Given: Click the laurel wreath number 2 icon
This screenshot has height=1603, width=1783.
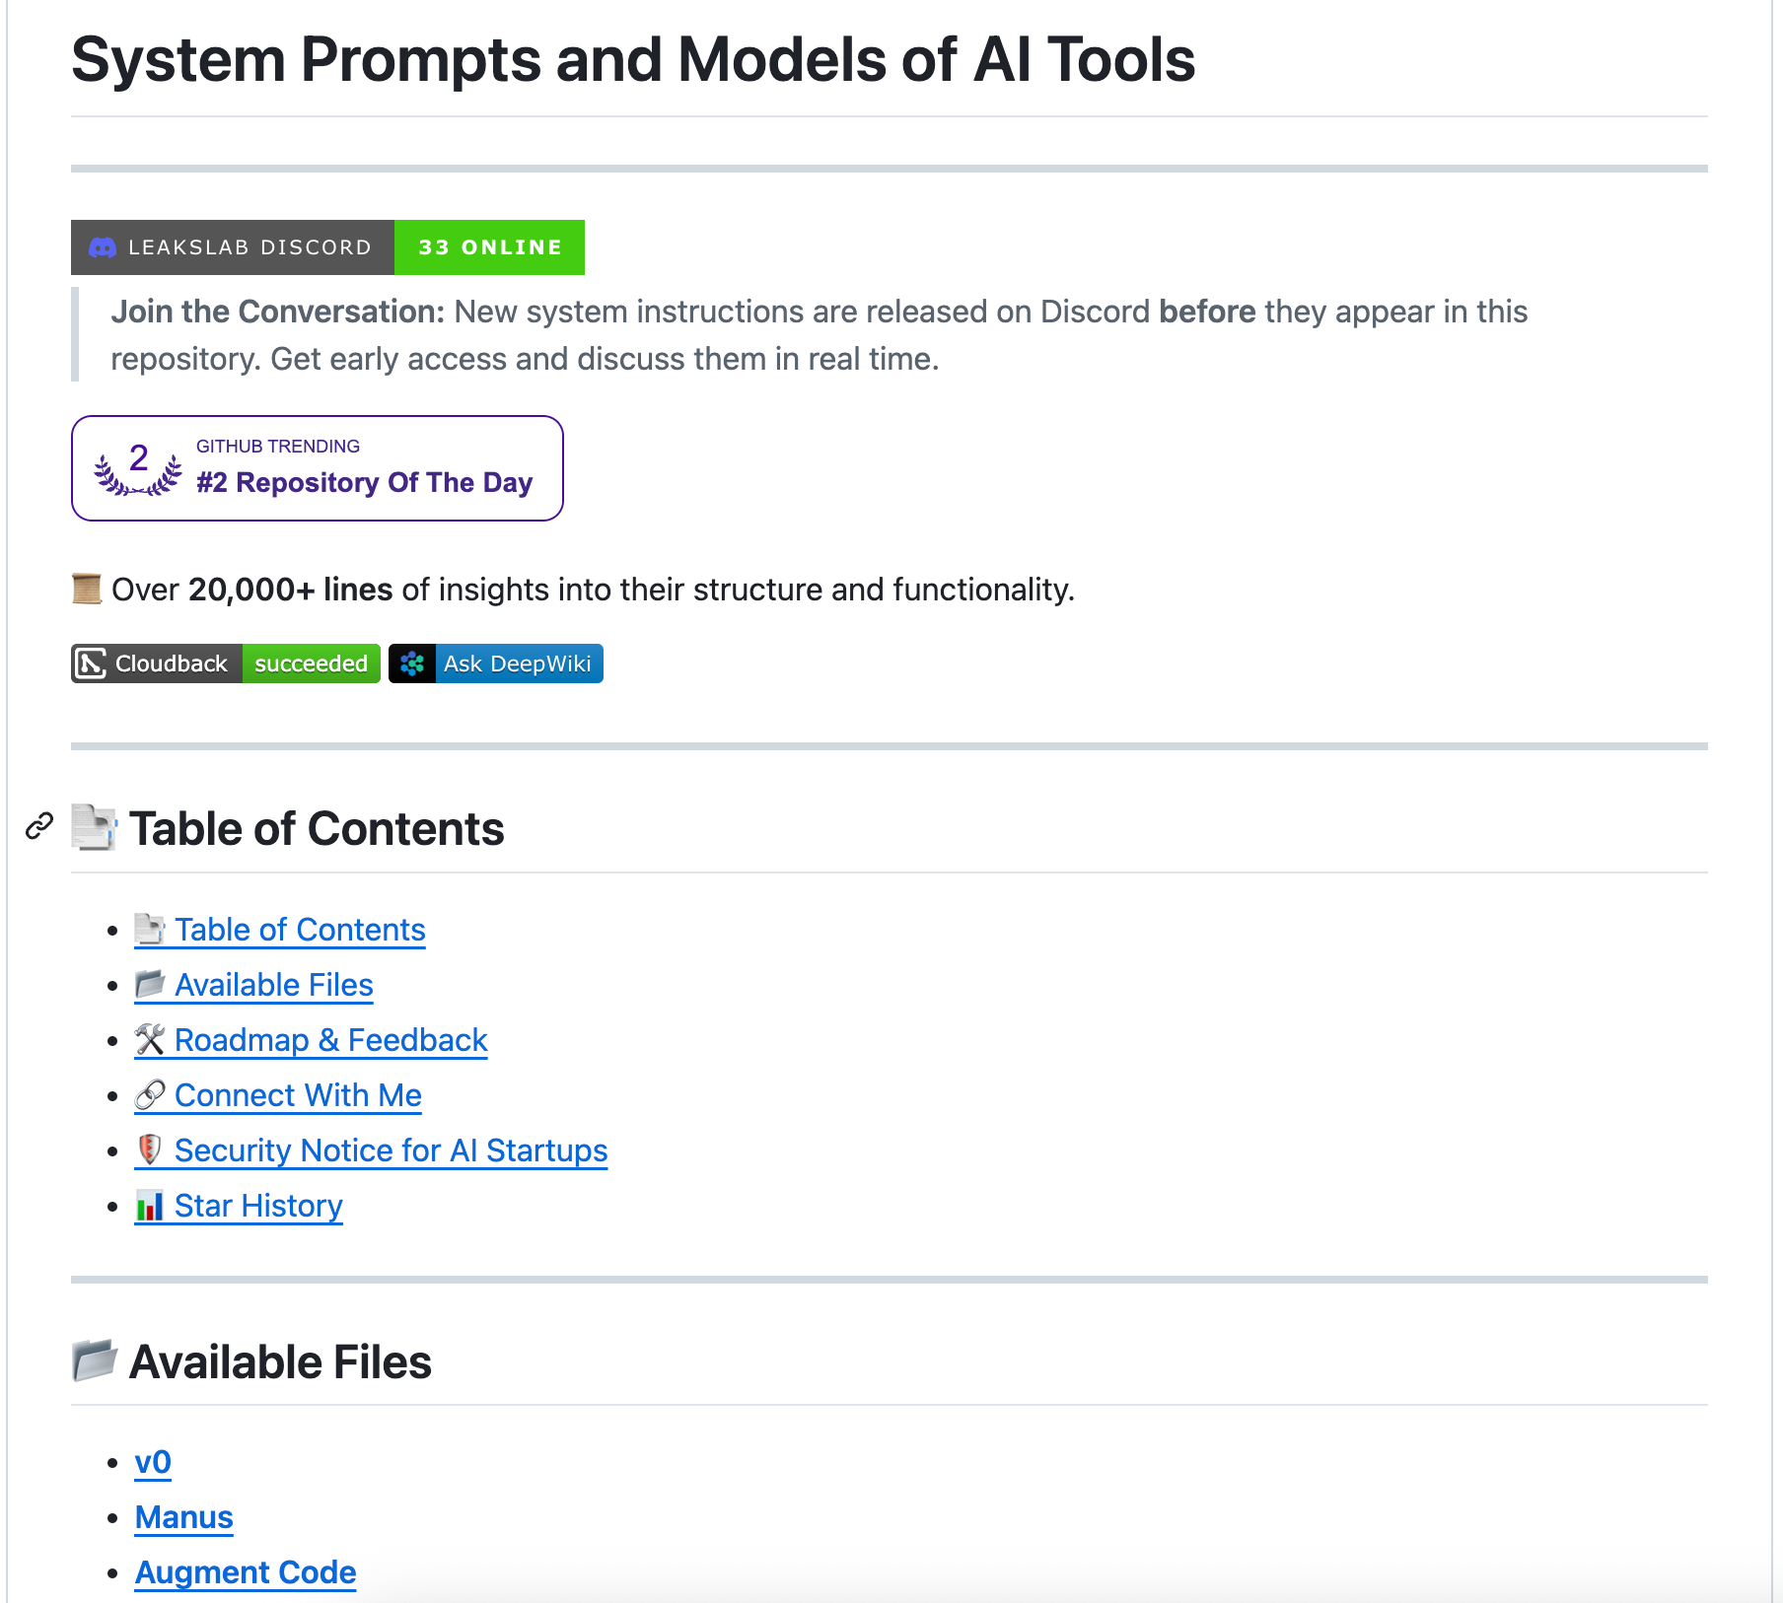Looking at the screenshot, I should click(x=138, y=467).
